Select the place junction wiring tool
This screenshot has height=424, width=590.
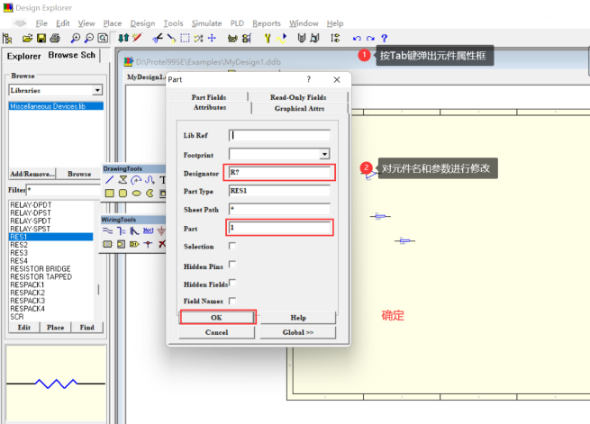coord(148,244)
